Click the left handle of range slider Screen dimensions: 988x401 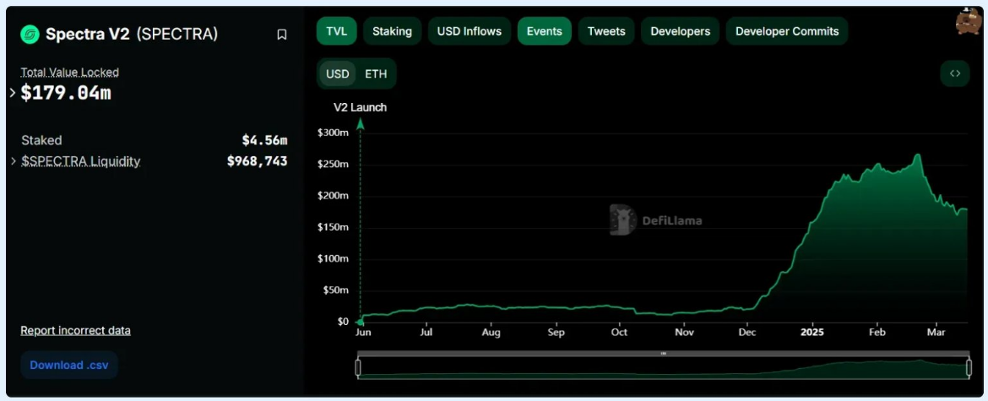[358, 368]
